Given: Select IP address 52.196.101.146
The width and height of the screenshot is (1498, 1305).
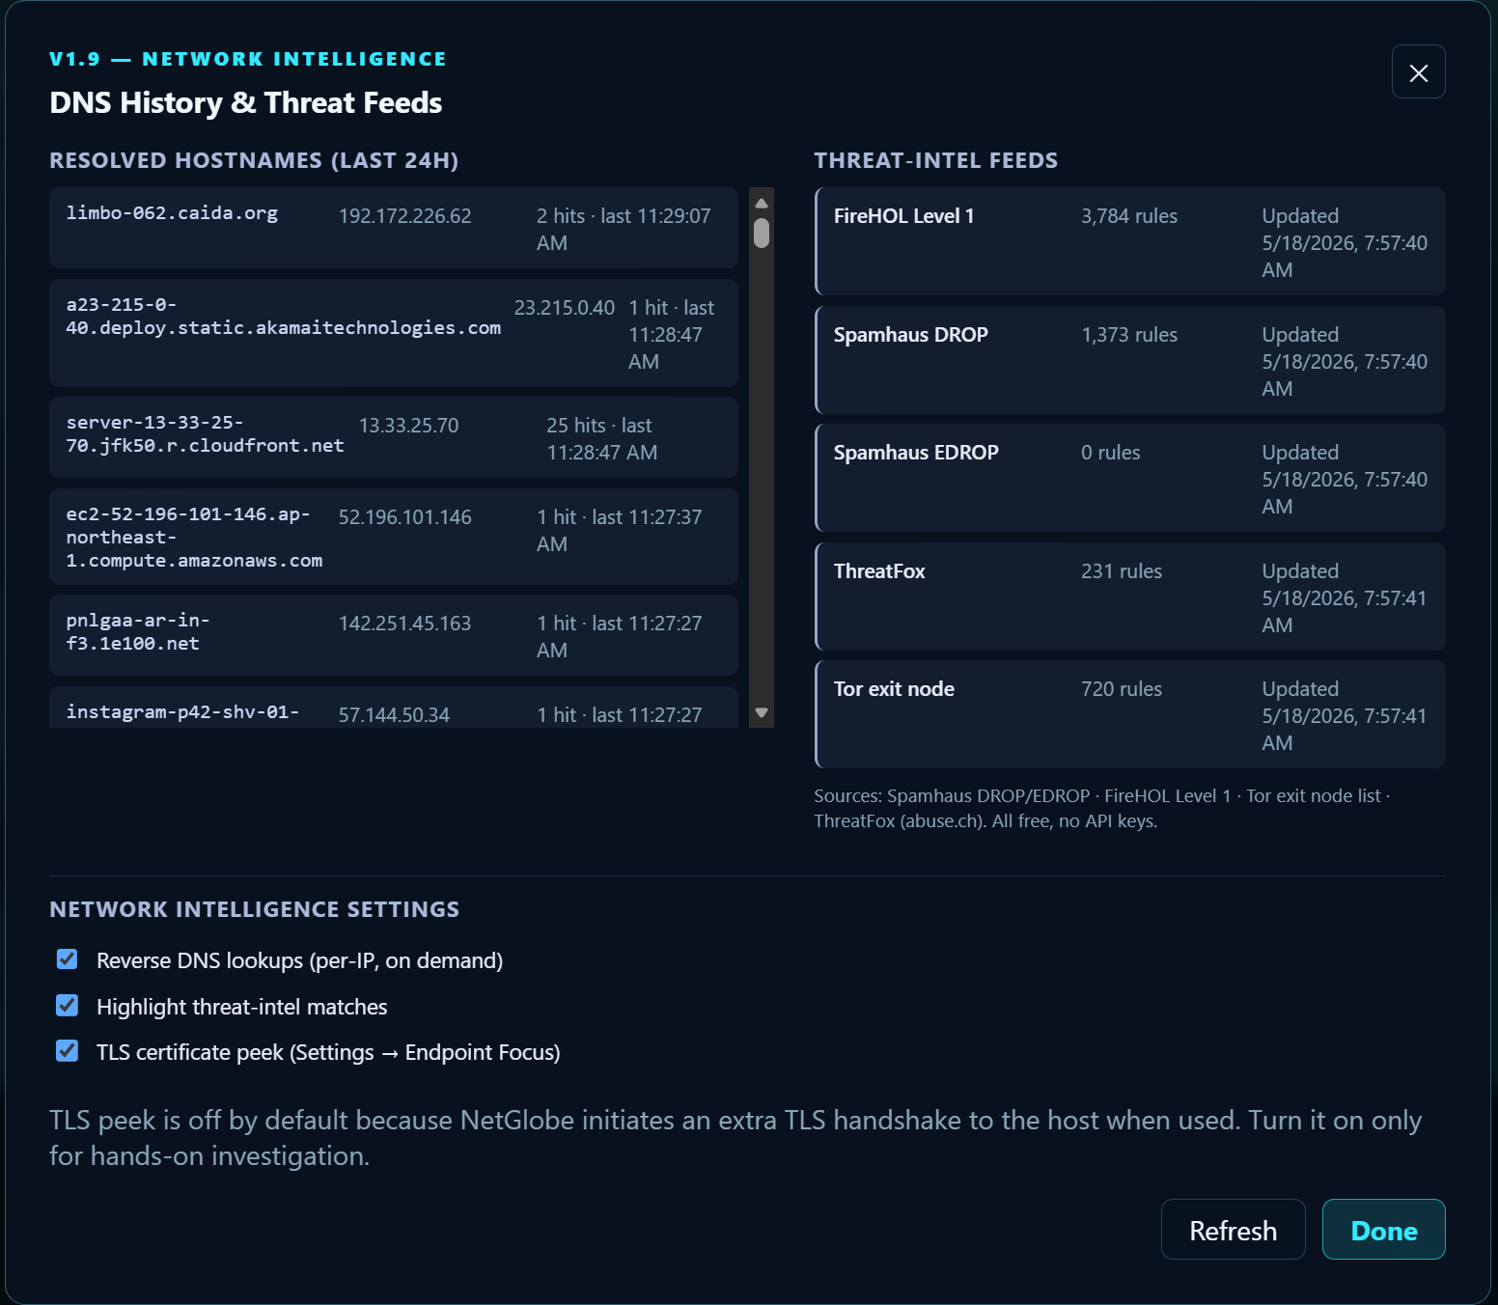Looking at the screenshot, I should pyautogui.click(x=404, y=517).
